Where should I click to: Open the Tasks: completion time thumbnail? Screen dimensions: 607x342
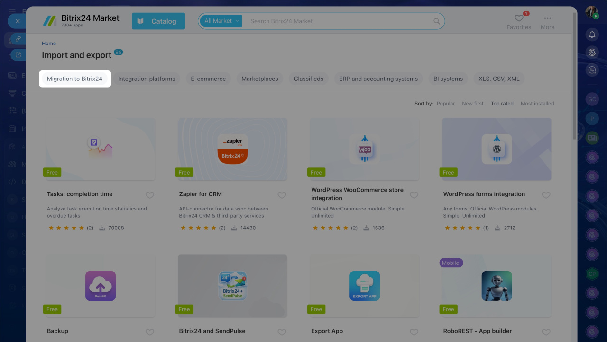(101, 149)
